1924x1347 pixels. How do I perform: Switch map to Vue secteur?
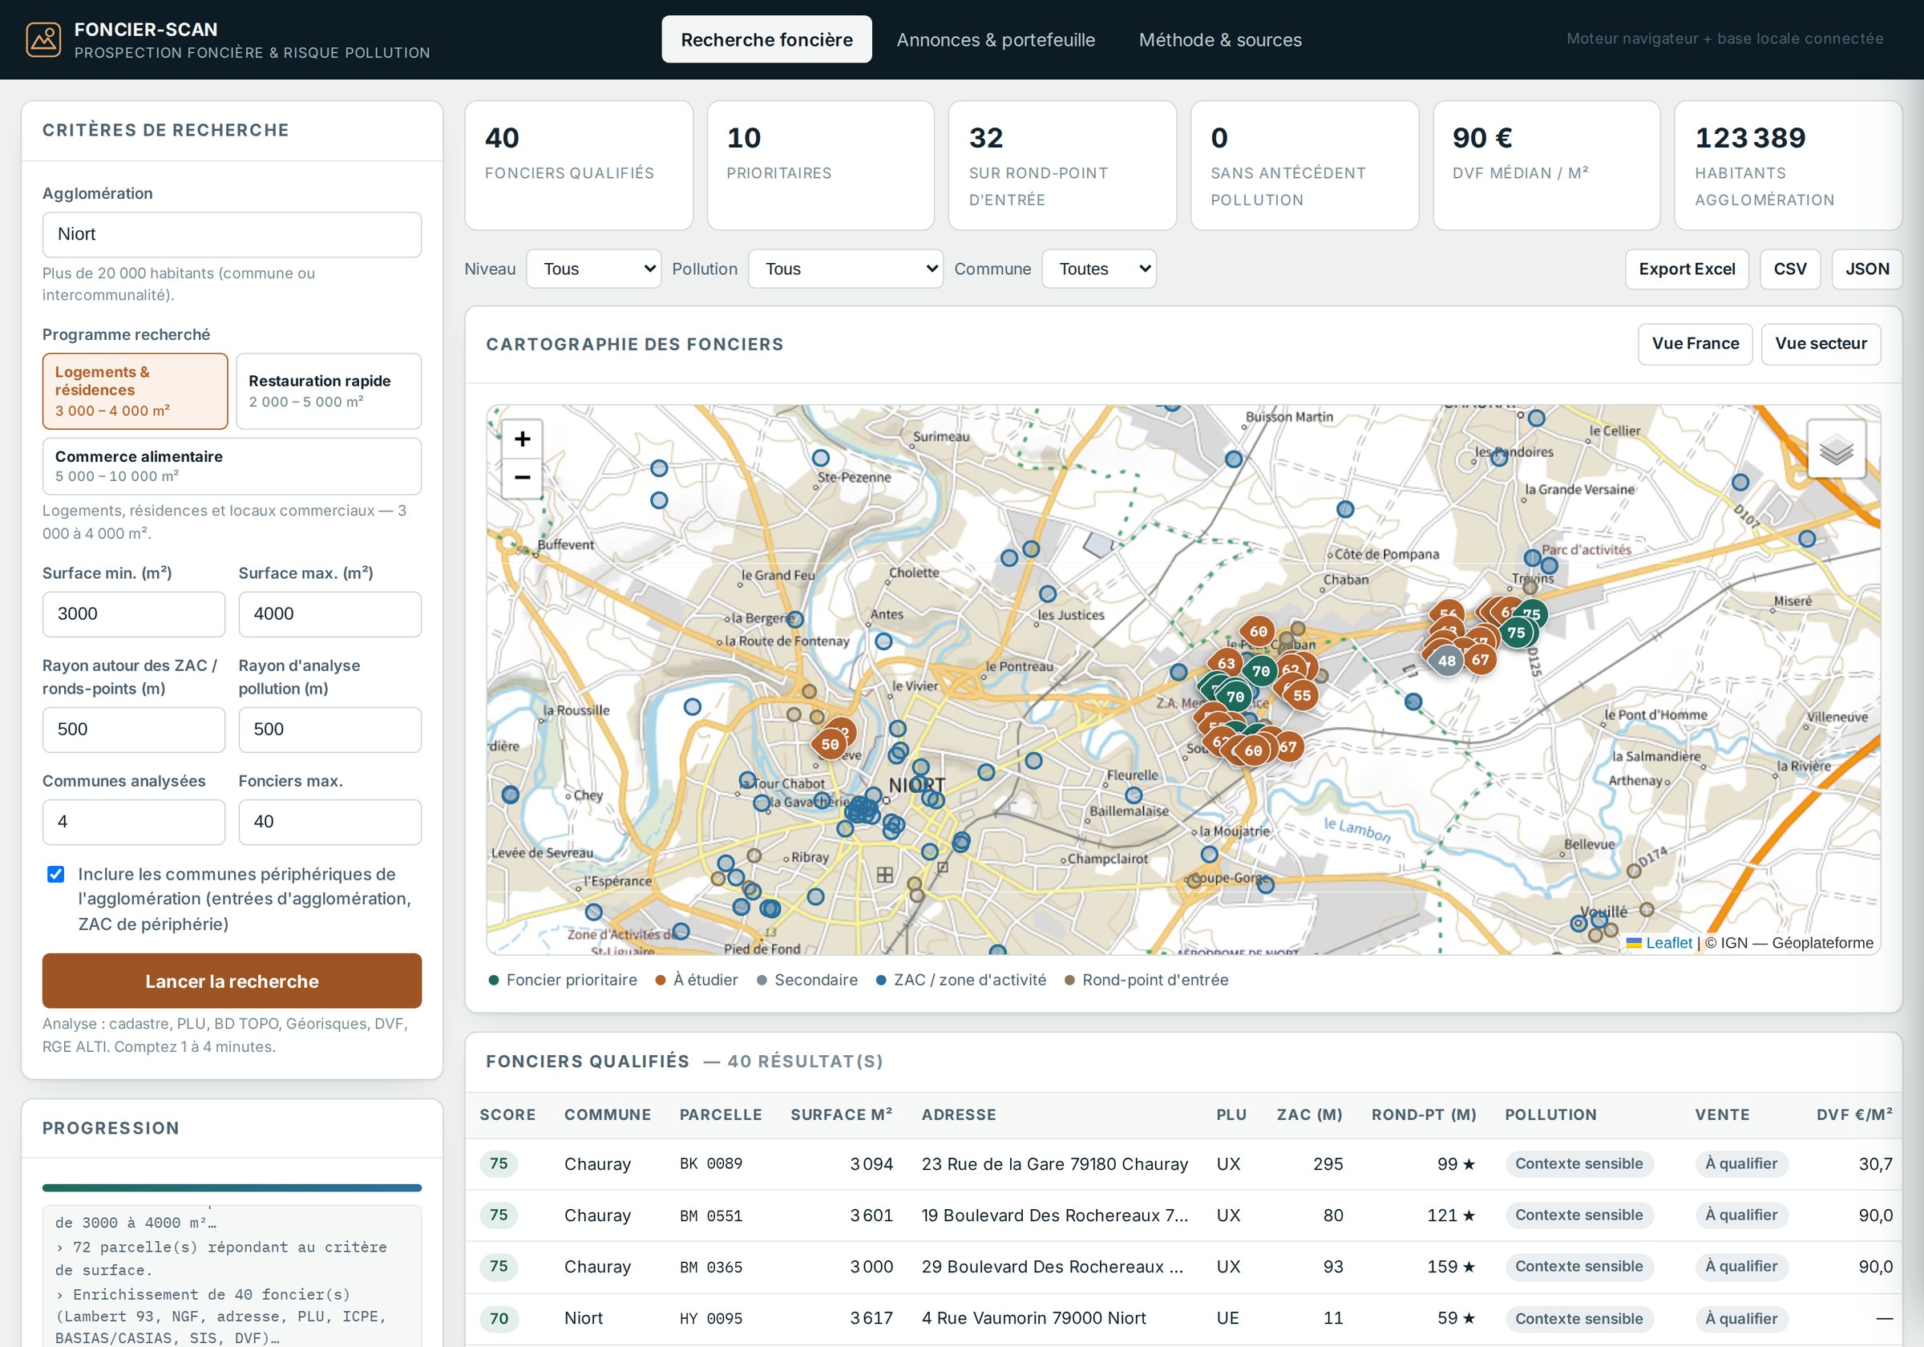[x=1820, y=344]
